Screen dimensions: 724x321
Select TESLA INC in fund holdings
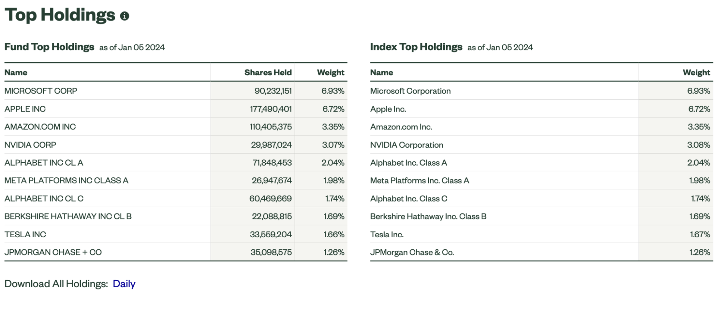click(x=25, y=234)
